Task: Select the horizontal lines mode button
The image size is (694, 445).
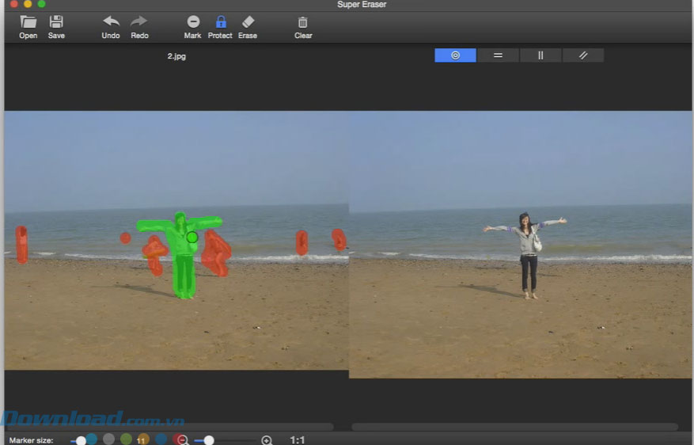Action: pyautogui.click(x=498, y=55)
